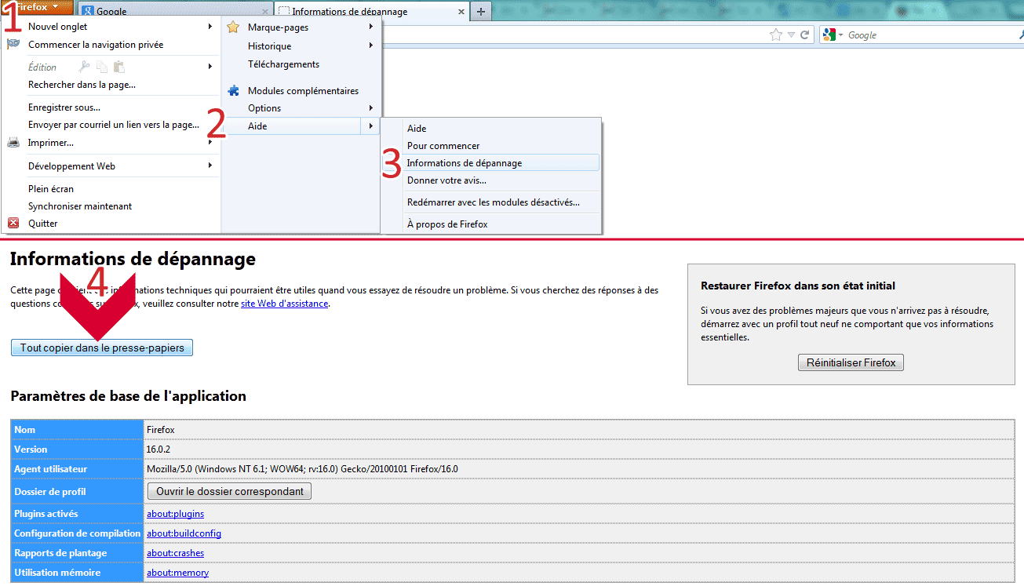
Task: Open search engine list dropdown arrow
Action: tap(841, 35)
